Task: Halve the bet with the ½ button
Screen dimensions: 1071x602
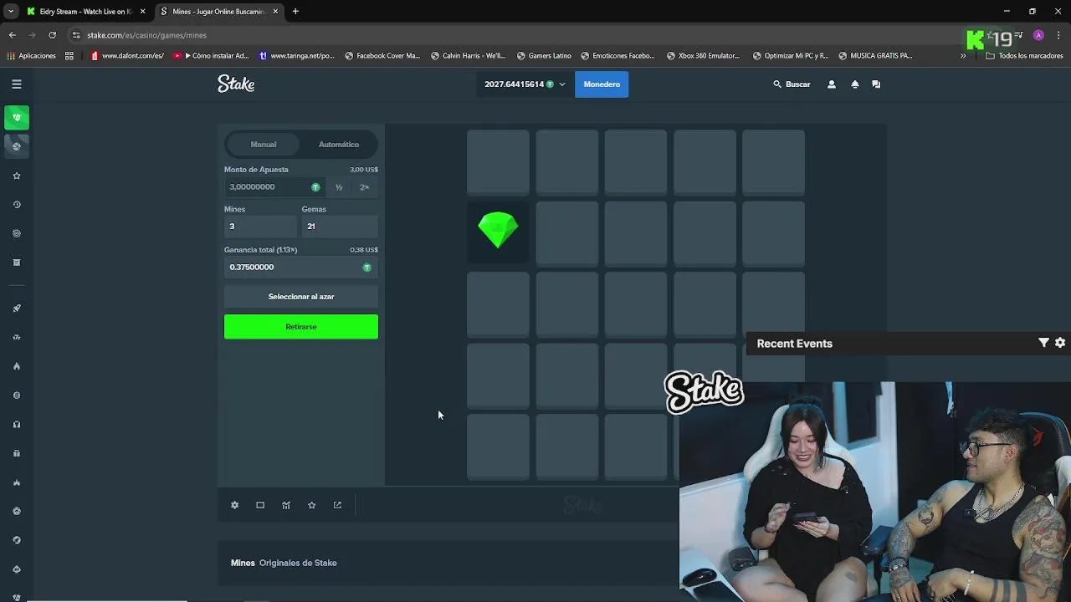Action: [x=339, y=187]
